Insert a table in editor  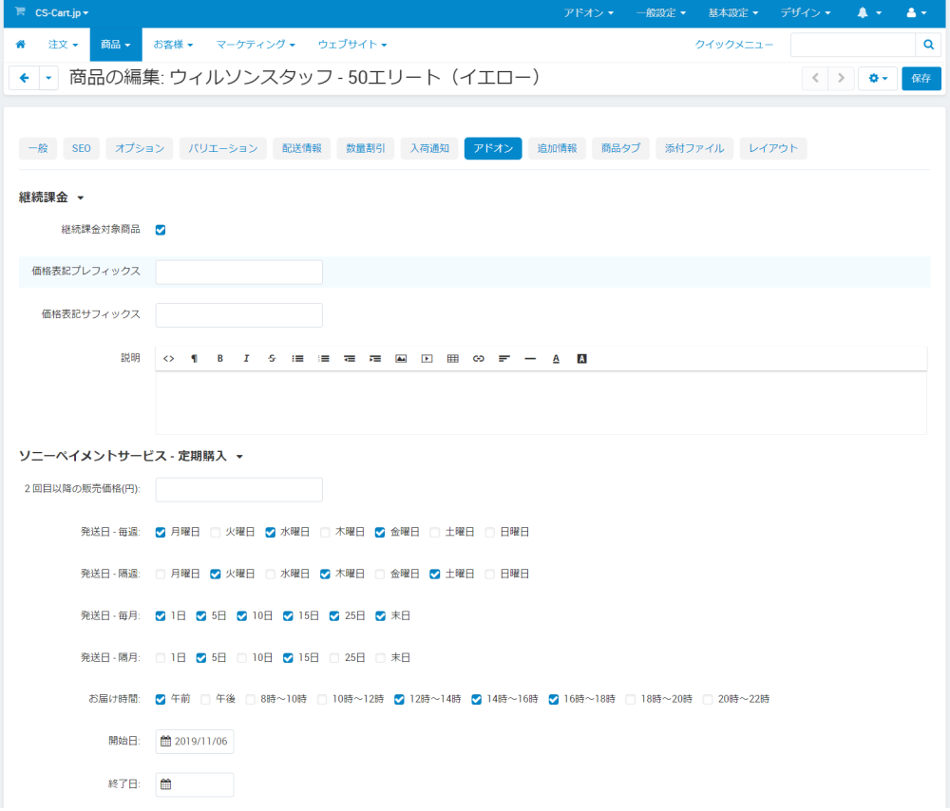click(452, 359)
